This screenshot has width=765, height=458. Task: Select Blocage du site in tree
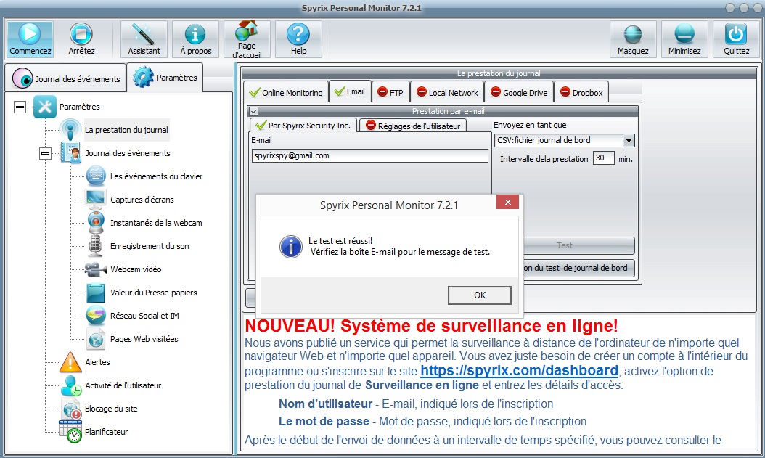point(111,409)
